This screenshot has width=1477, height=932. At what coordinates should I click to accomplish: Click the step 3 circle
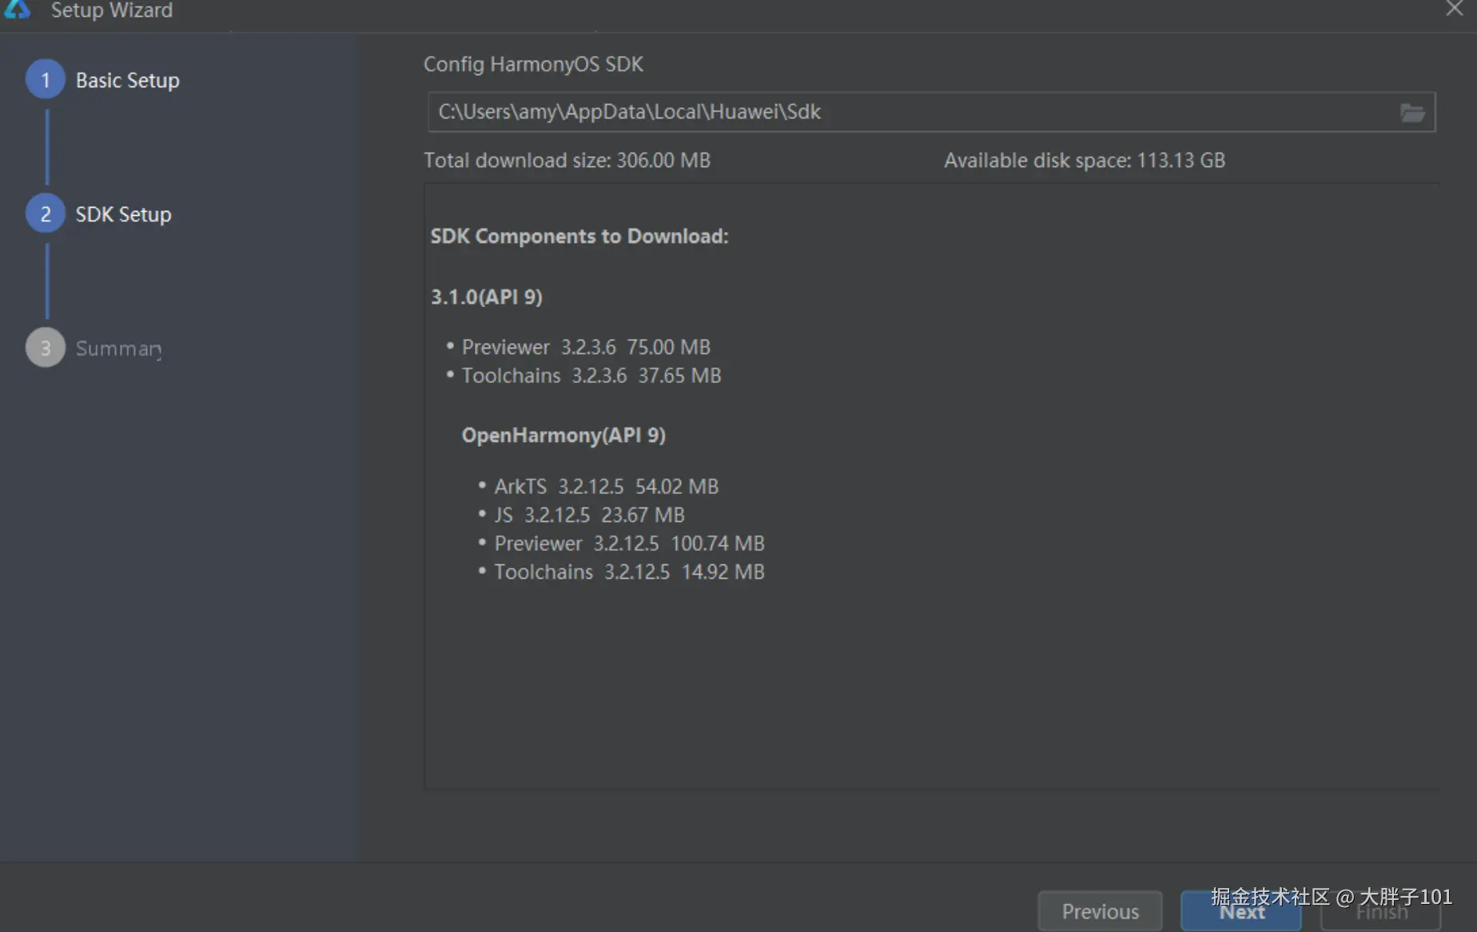tap(46, 349)
